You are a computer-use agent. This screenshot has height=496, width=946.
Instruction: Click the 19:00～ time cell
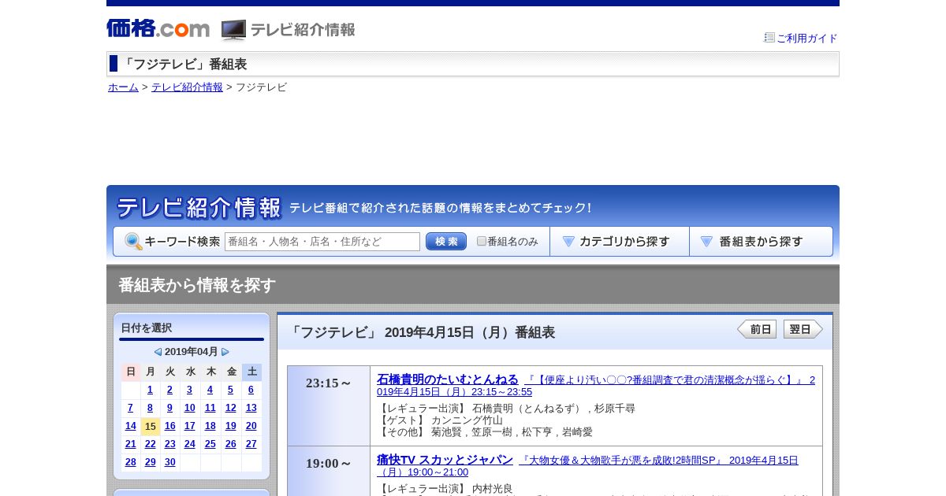[329, 471]
